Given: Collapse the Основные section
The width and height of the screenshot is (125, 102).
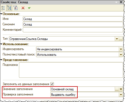Looking at the screenshot, I should point(1,14).
